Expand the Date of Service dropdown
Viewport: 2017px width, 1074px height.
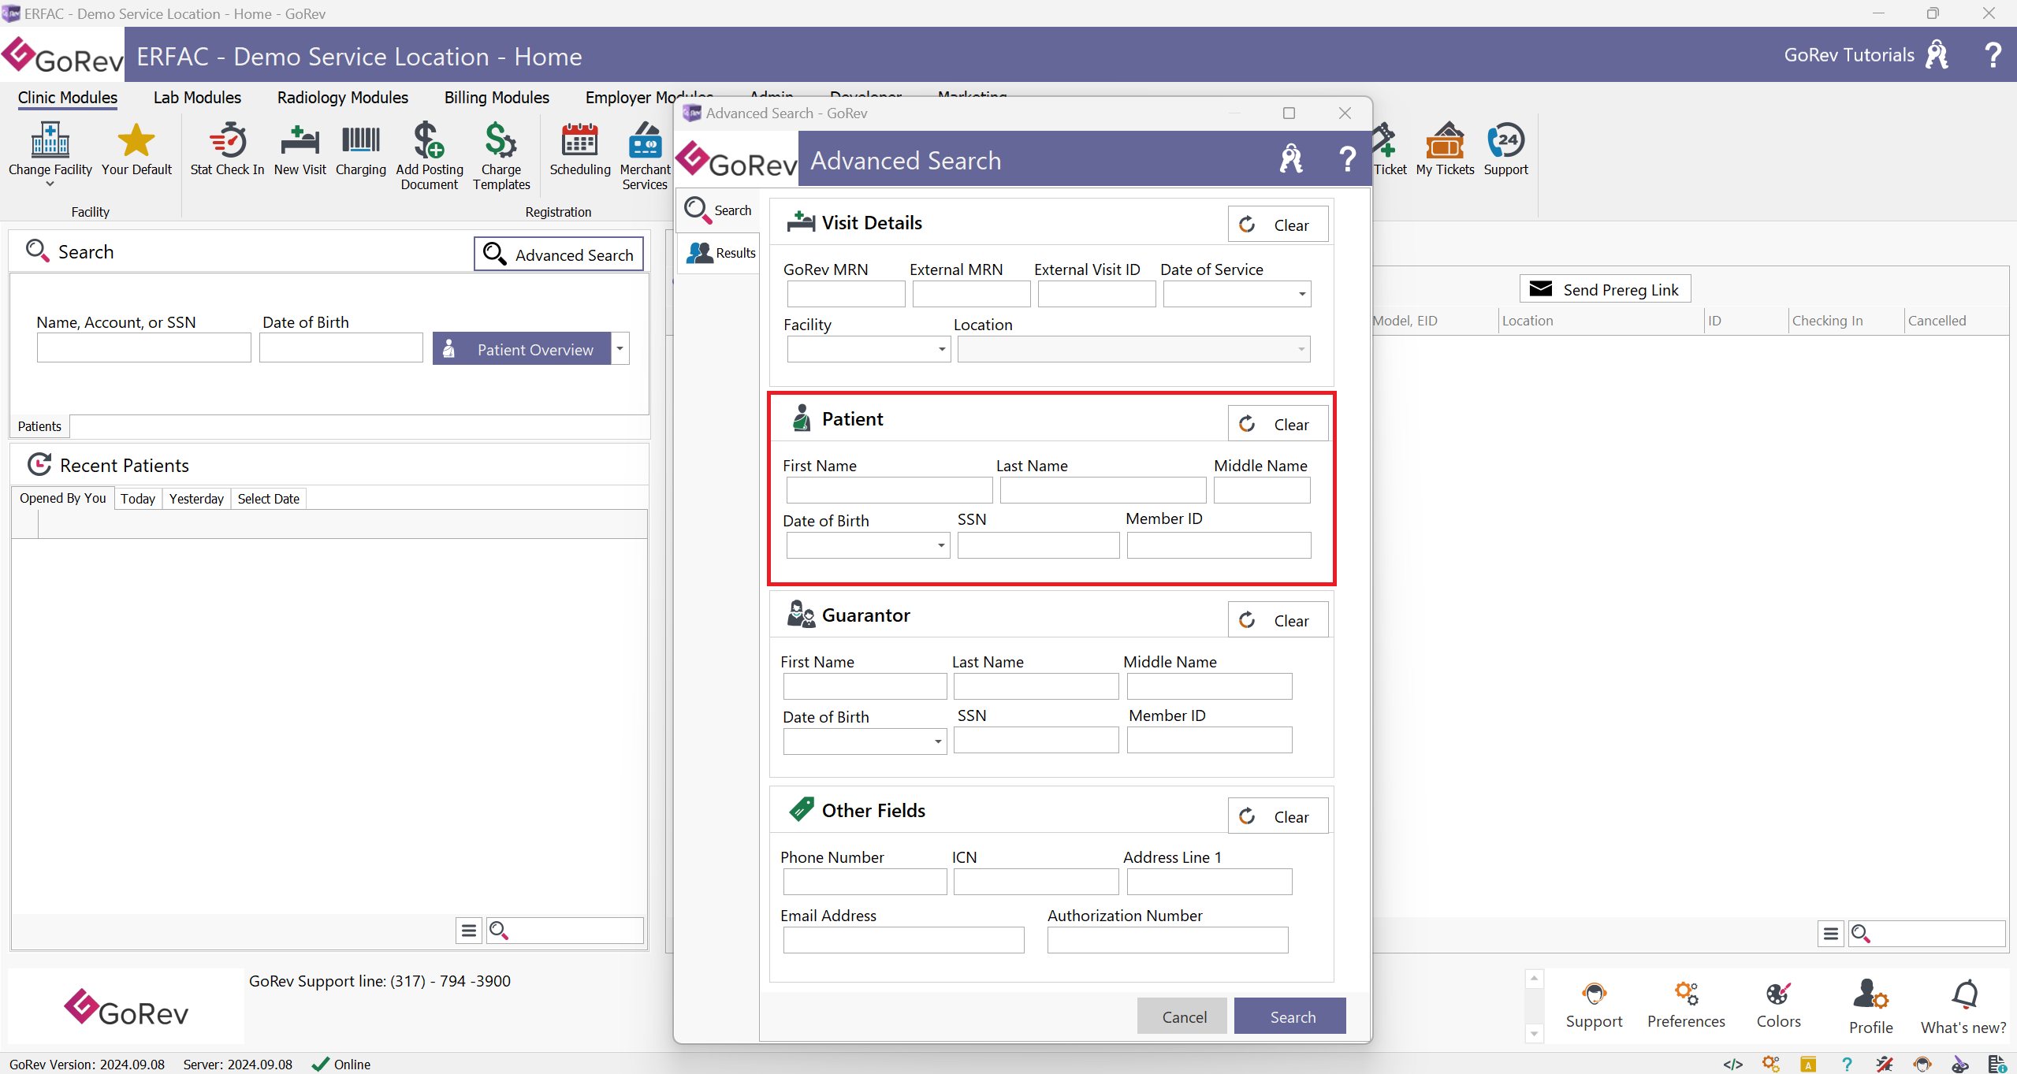[1302, 294]
